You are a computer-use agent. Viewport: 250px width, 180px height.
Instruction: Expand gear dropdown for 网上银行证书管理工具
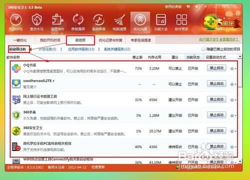pyautogui.click(x=233, y=100)
